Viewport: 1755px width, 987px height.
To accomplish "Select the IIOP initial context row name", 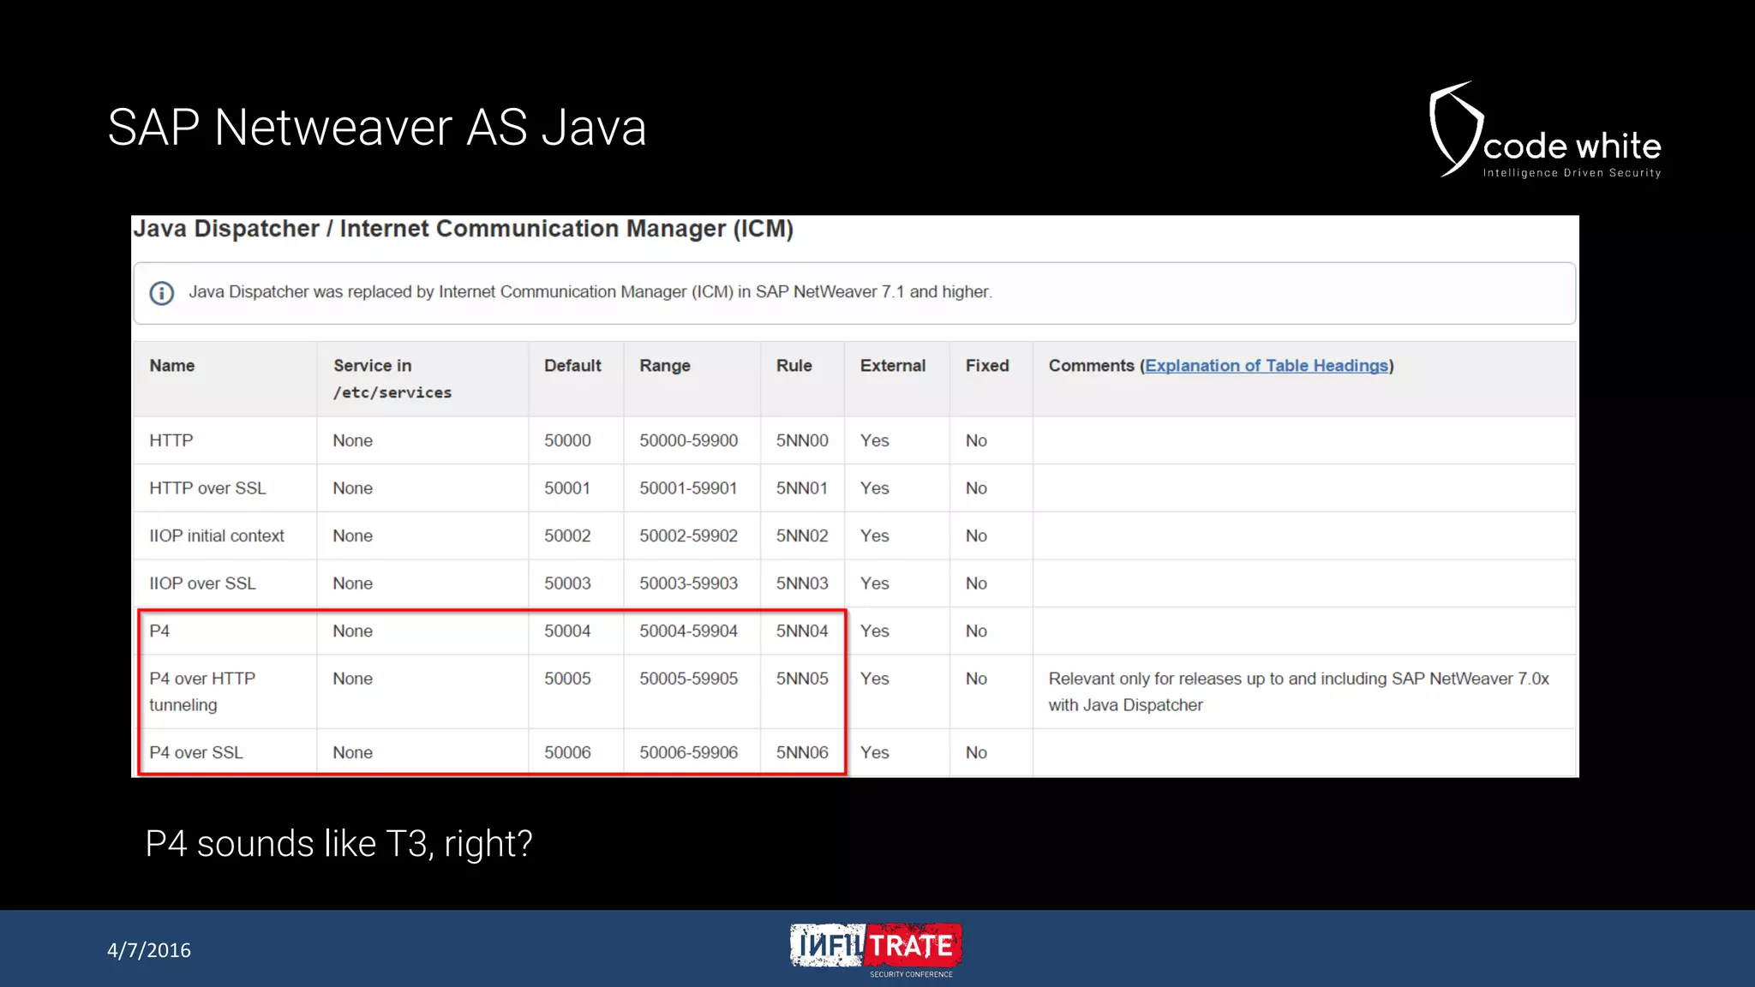I will click(216, 536).
